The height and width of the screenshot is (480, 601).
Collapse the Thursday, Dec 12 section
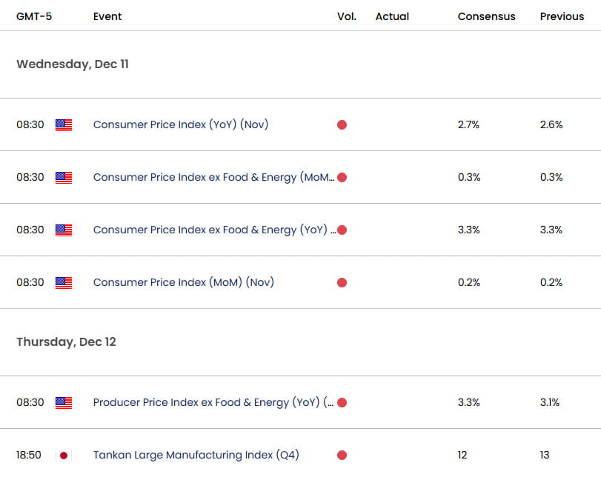pyautogui.click(x=66, y=341)
